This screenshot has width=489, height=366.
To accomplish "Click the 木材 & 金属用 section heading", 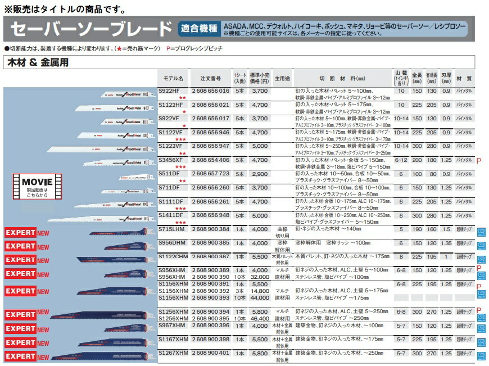I will click(x=38, y=62).
